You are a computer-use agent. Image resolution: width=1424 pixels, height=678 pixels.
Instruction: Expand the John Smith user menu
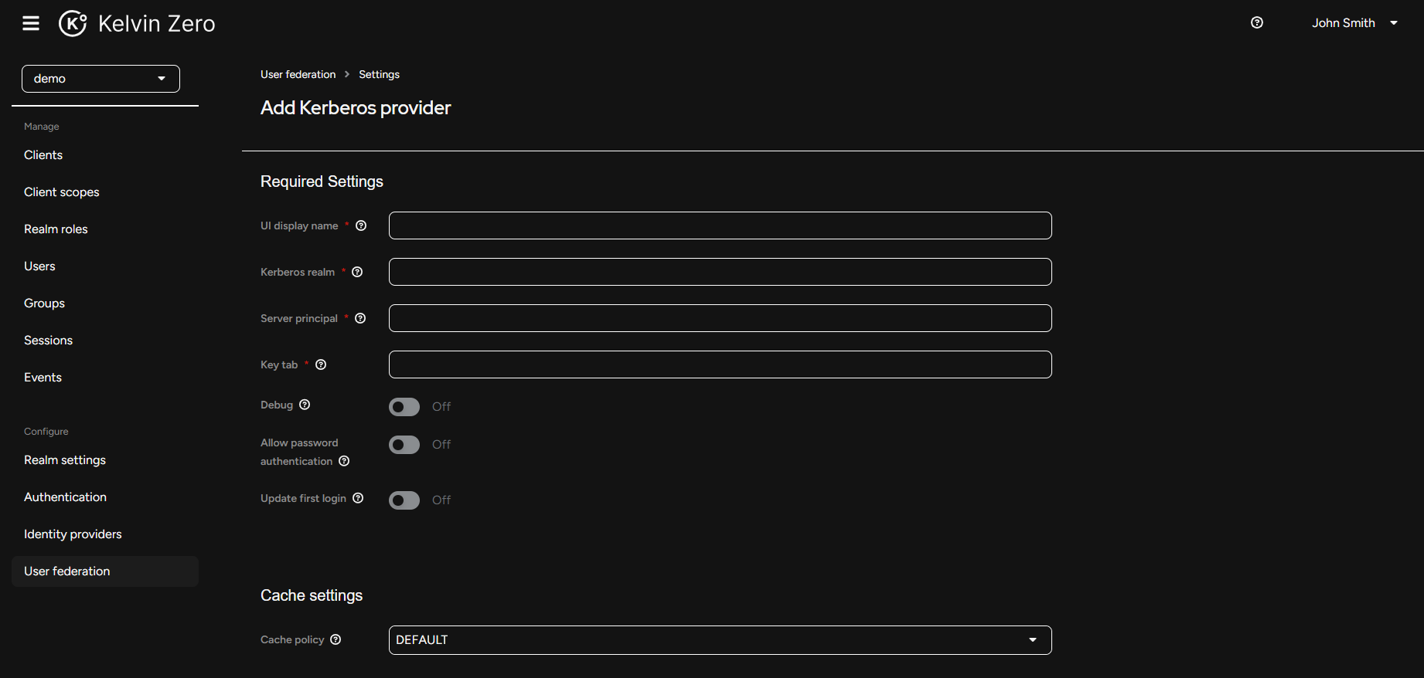coord(1355,23)
